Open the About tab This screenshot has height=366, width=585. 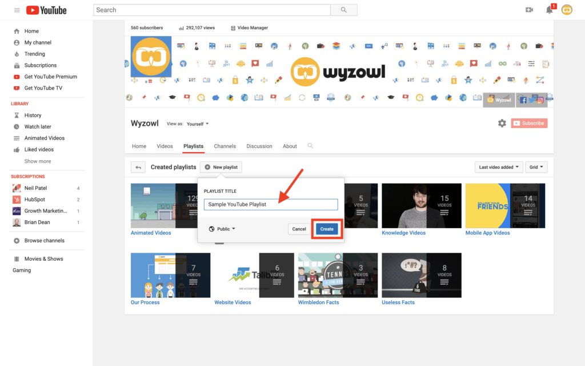pyautogui.click(x=290, y=146)
